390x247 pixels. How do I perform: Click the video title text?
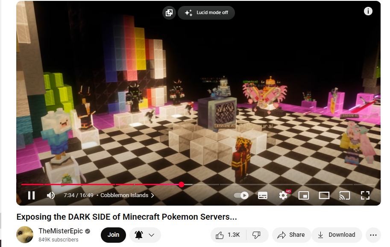coord(126,217)
